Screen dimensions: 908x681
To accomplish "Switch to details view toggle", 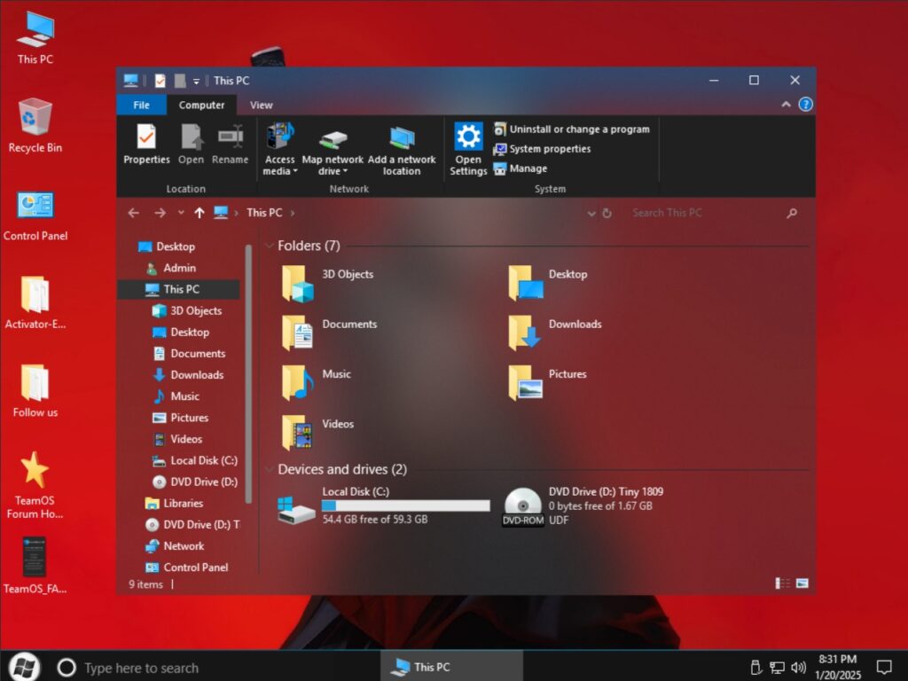I will pos(782,583).
